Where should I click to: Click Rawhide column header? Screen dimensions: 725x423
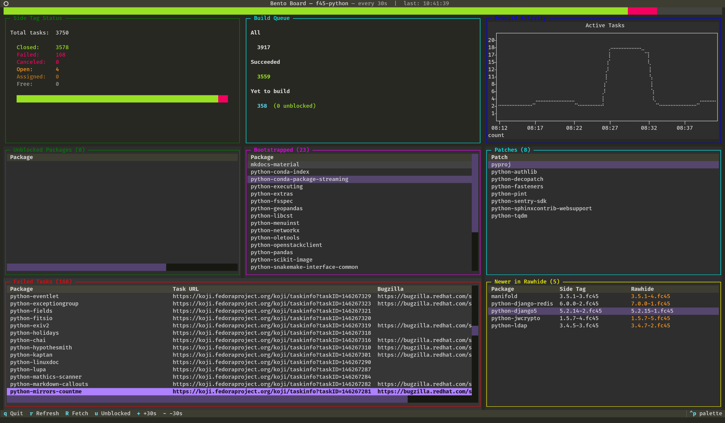point(642,289)
